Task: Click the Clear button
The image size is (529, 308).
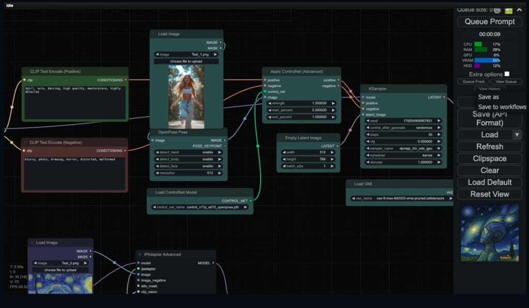Action: click(490, 170)
